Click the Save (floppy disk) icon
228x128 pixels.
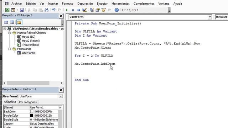pos(22,10)
